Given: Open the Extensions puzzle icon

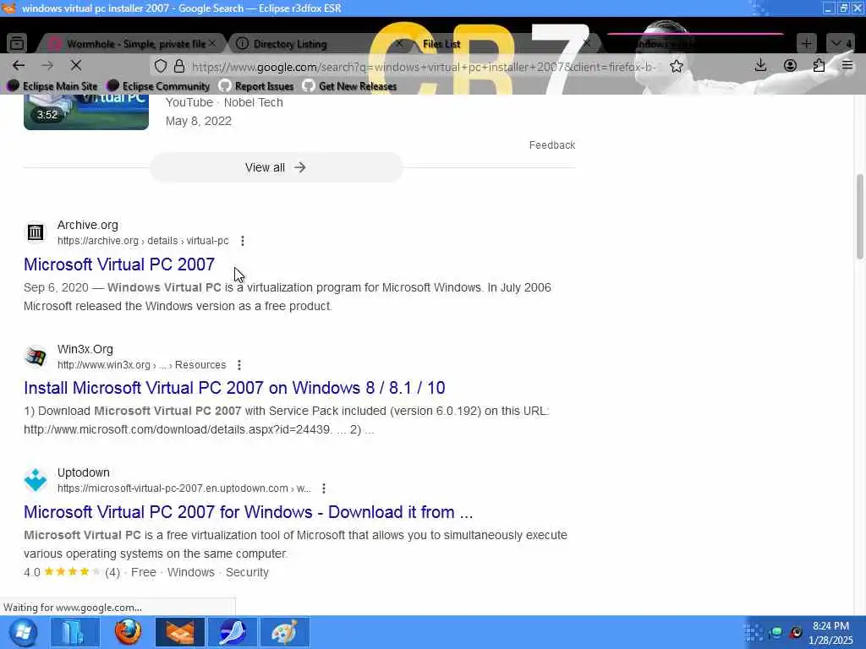Looking at the screenshot, I should coord(819,66).
